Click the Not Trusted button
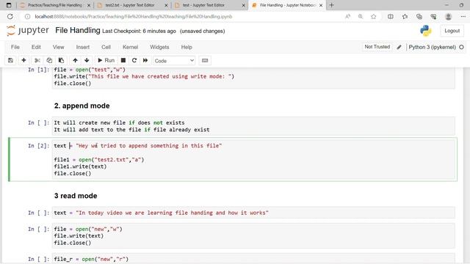Image resolution: width=470 pixels, height=264 pixels. click(x=377, y=47)
